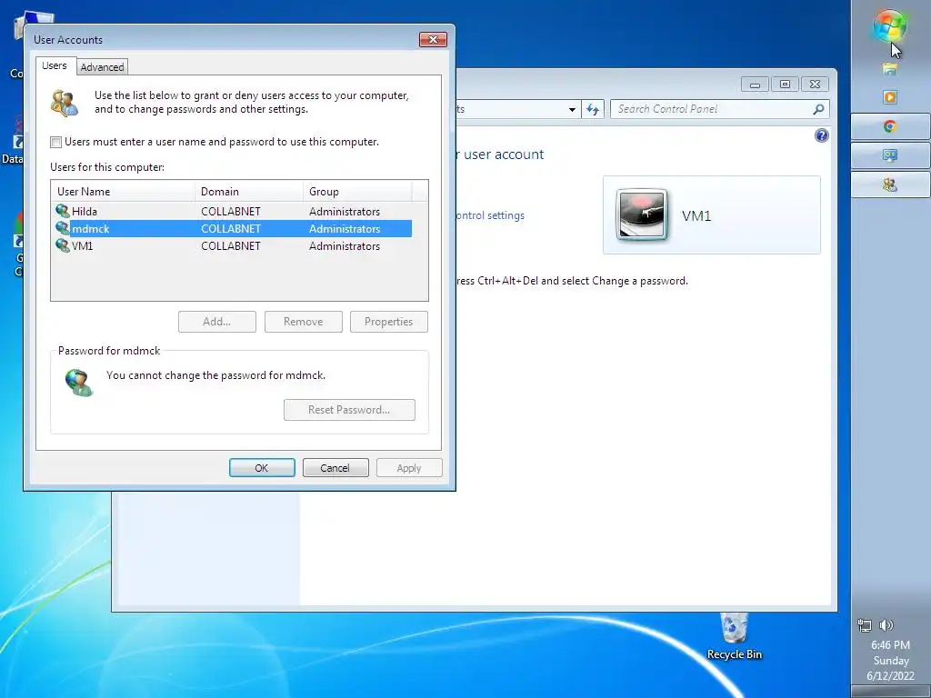Open the network status tray icon
The height and width of the screenshot is (698, 931).
(865, 625)
